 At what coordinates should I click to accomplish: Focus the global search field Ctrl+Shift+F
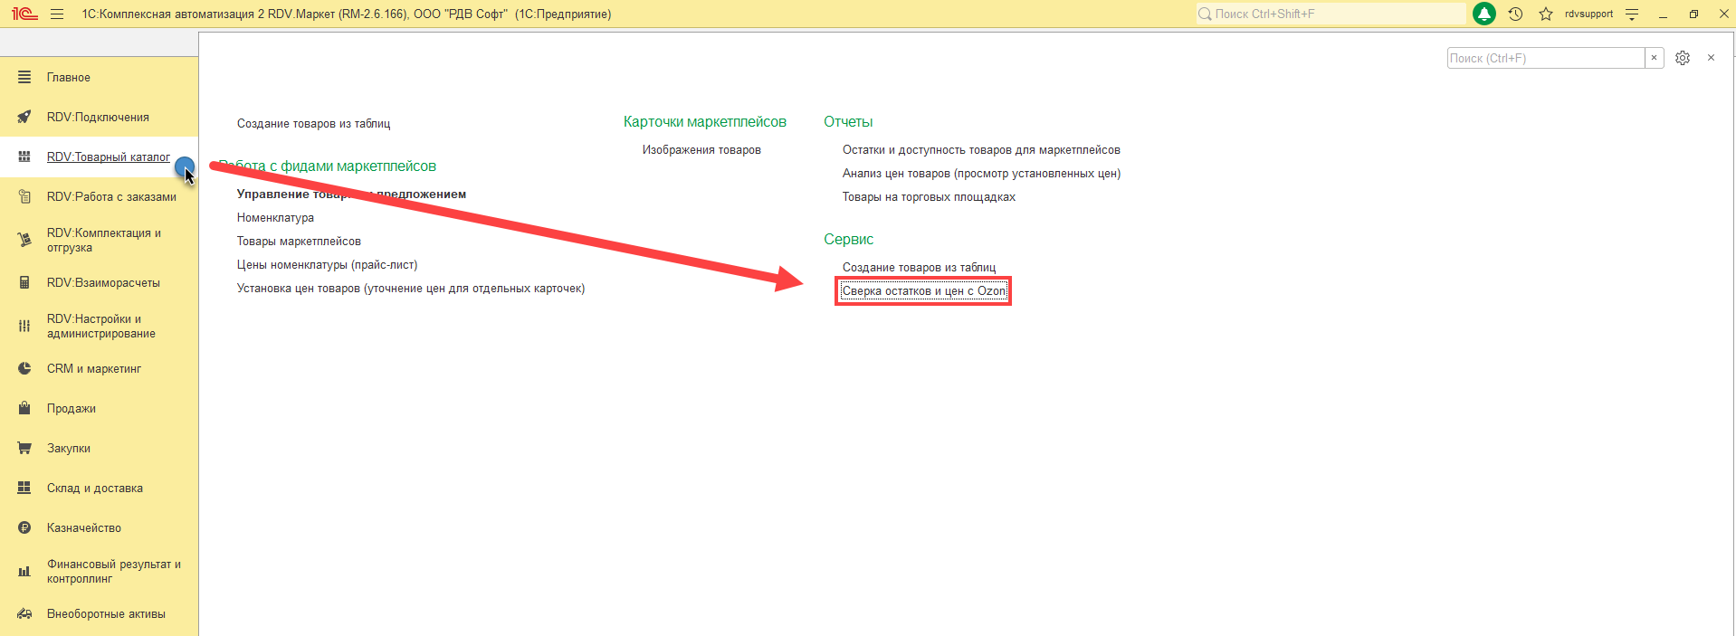click(x=1331, y=14)
